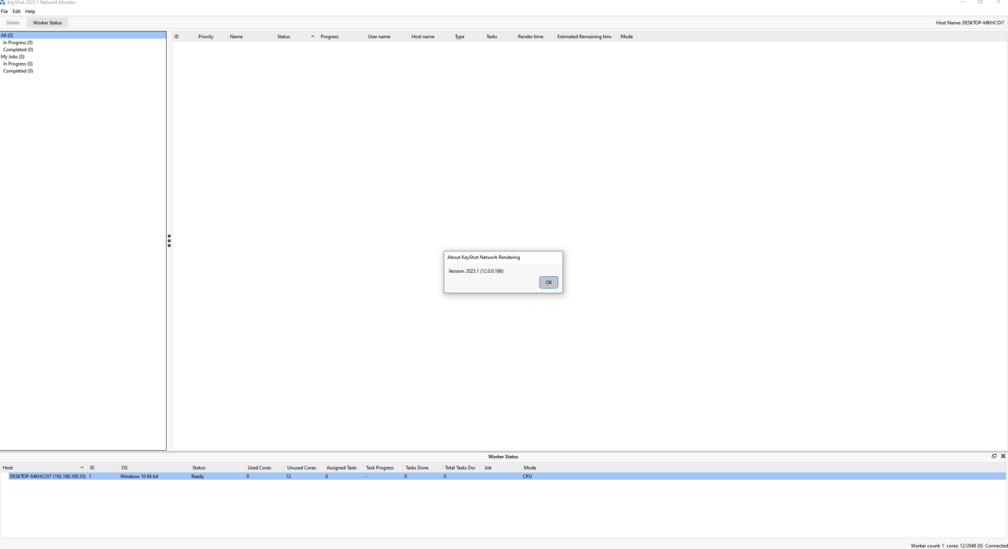The width and height of the screenshot is (1008, 549).
Task: Open the Edit menu
Action: point(16,11)
